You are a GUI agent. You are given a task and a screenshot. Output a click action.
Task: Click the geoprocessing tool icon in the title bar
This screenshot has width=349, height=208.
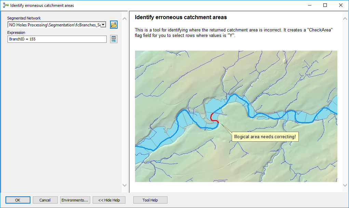point(4,5)
